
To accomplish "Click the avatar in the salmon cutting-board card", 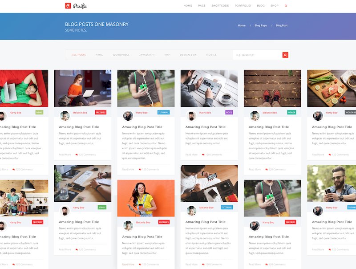I will [x=318, y=116].
